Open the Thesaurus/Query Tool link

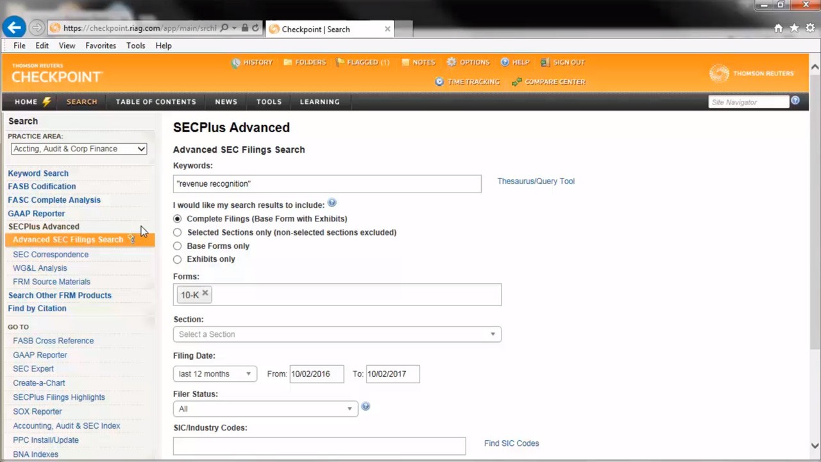point(536,181)
